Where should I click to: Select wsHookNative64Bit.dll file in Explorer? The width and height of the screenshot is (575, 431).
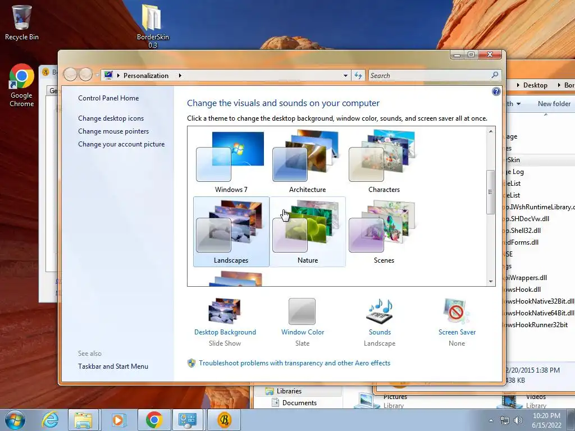pos(540,313)
